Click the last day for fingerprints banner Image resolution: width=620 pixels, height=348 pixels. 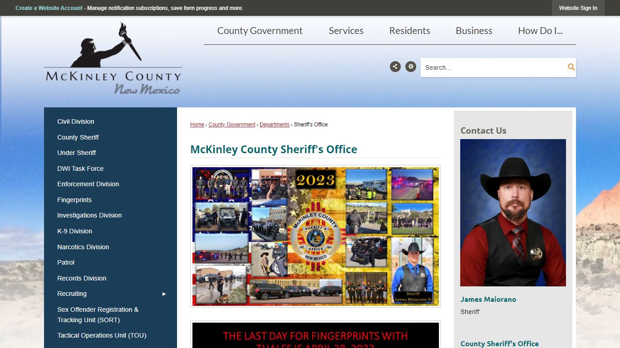click(315, 335)
